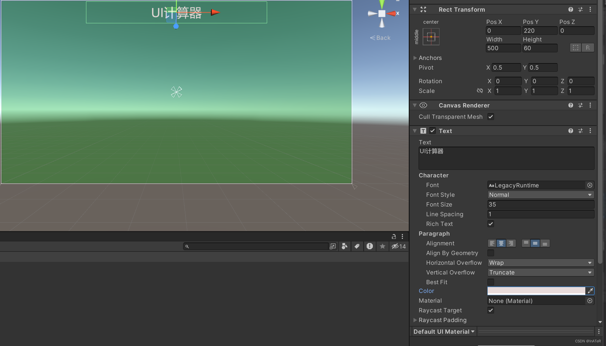This screenshot has width=606, height=346.
Task: Click the Rect Transform help icon
Action: [570, 9]
